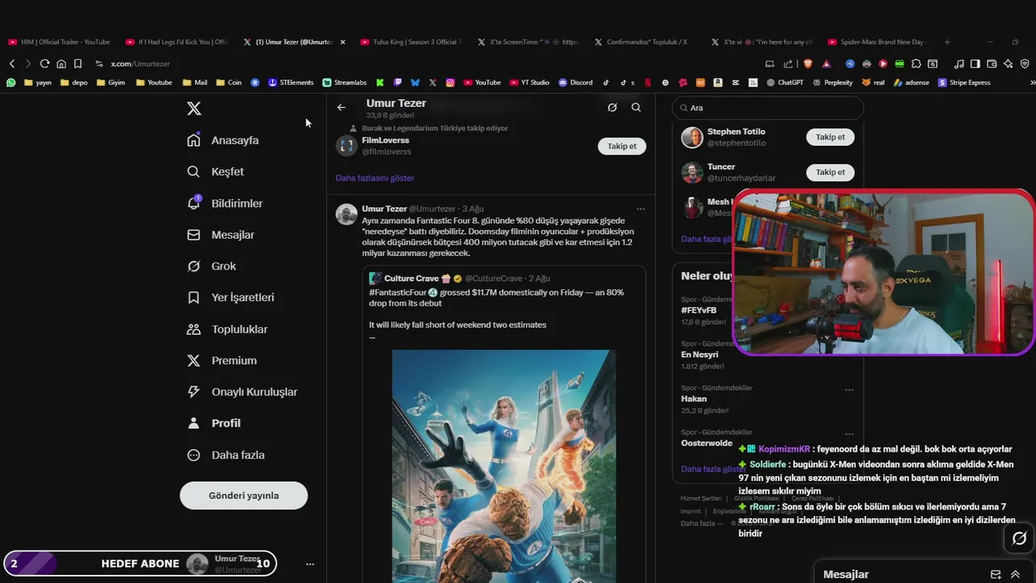This screenshot has width=1036, height=583.
Task: Open Topluluklar communities
Action: 227,329
